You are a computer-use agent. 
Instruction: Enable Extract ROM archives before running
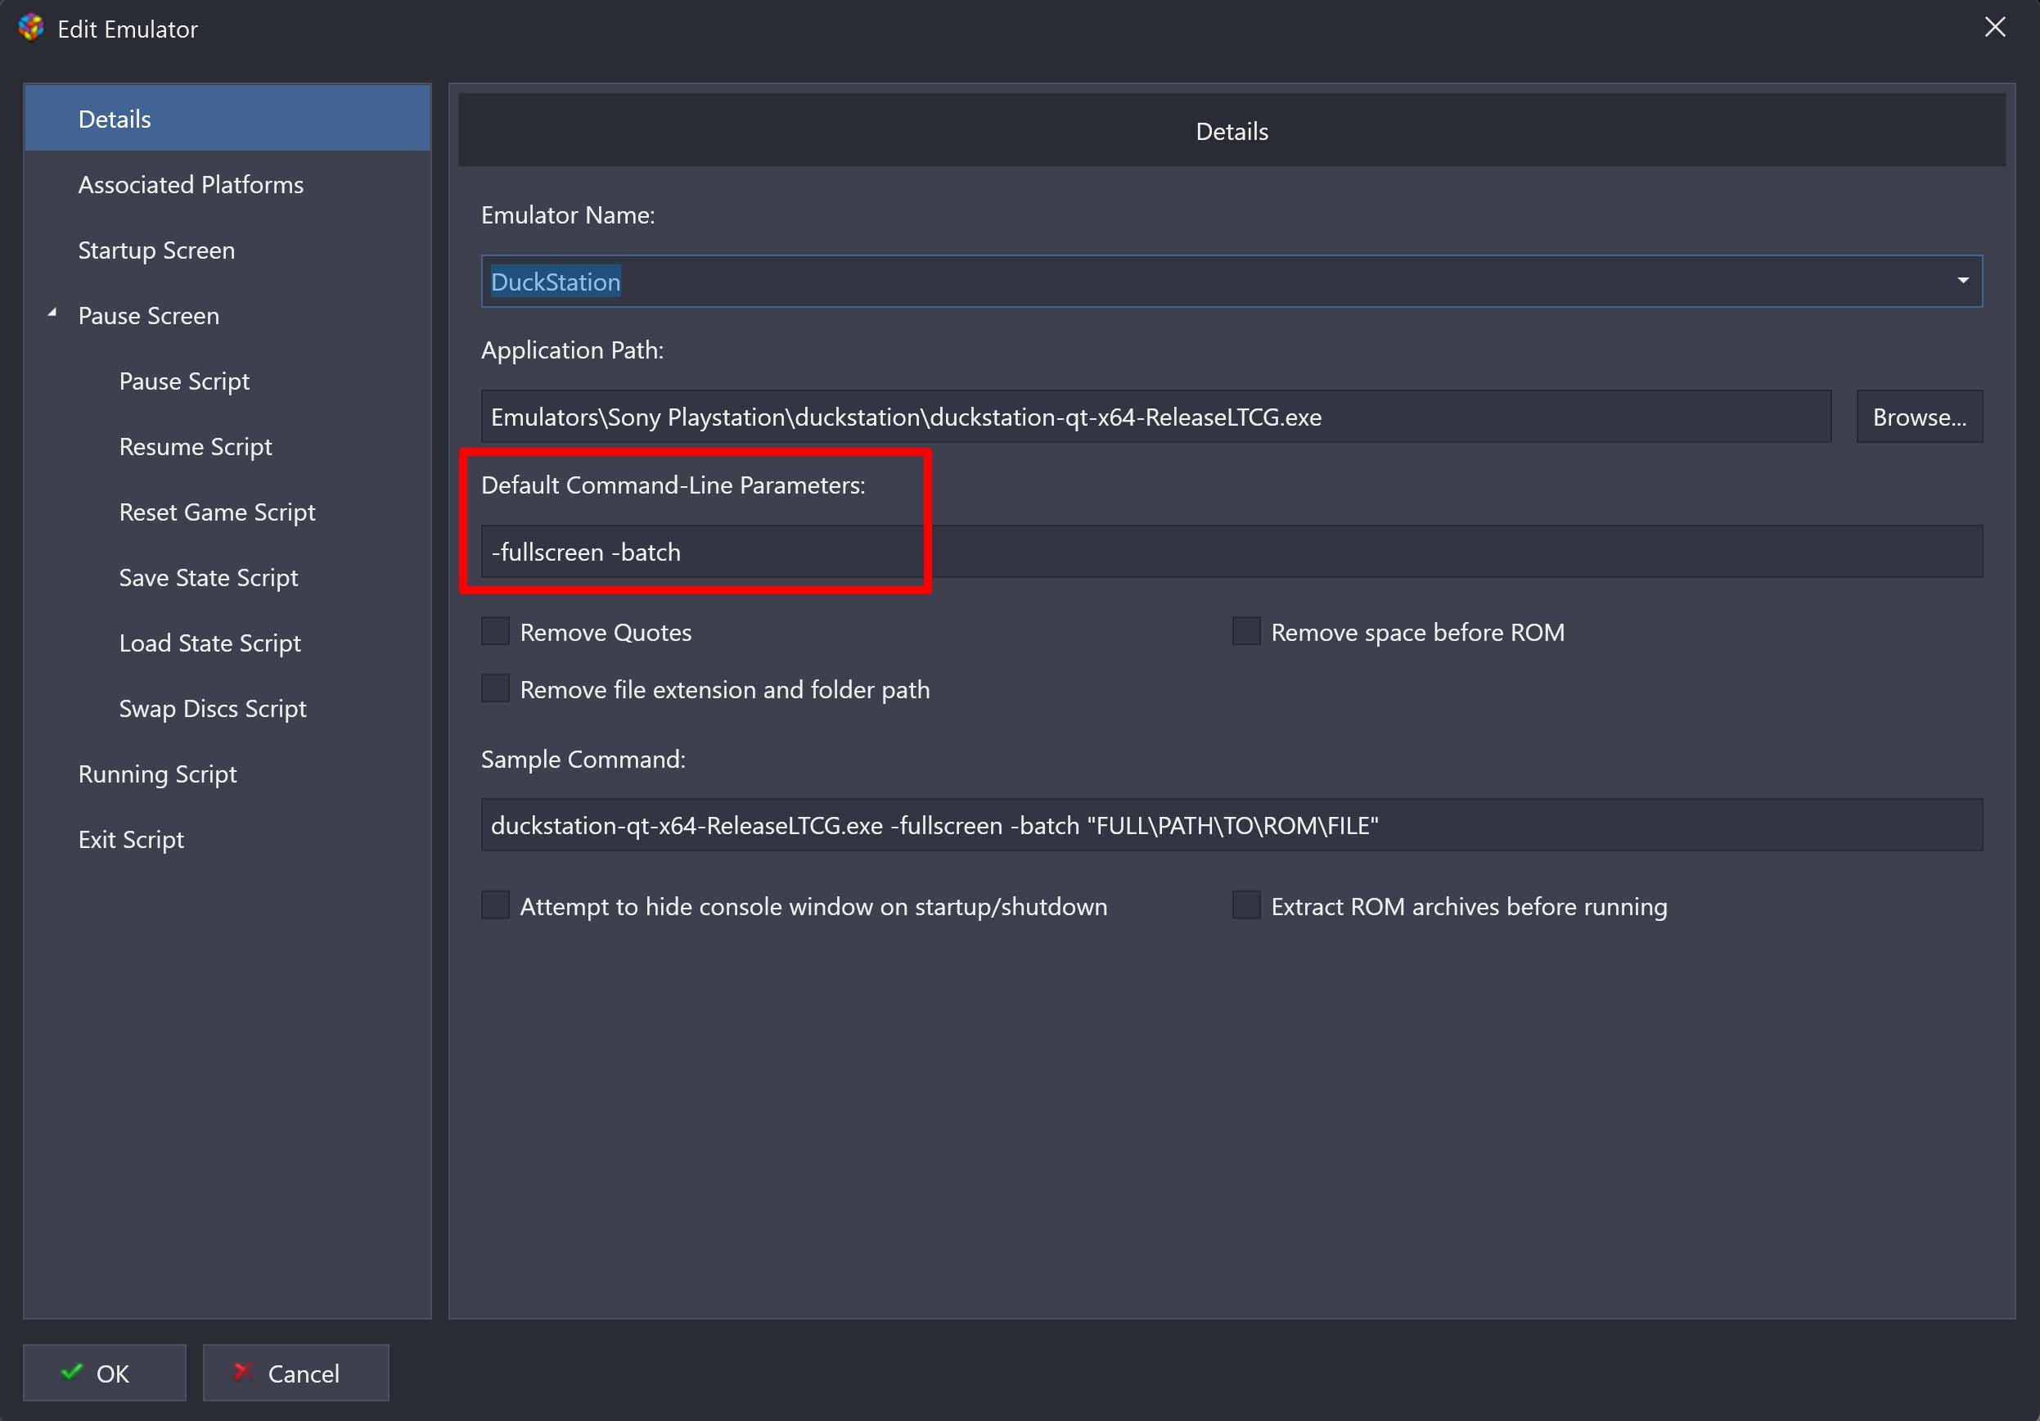1245,905
